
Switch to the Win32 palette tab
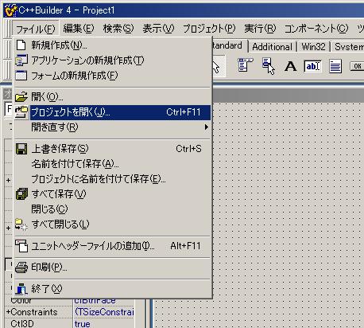[x=313, y=47]
